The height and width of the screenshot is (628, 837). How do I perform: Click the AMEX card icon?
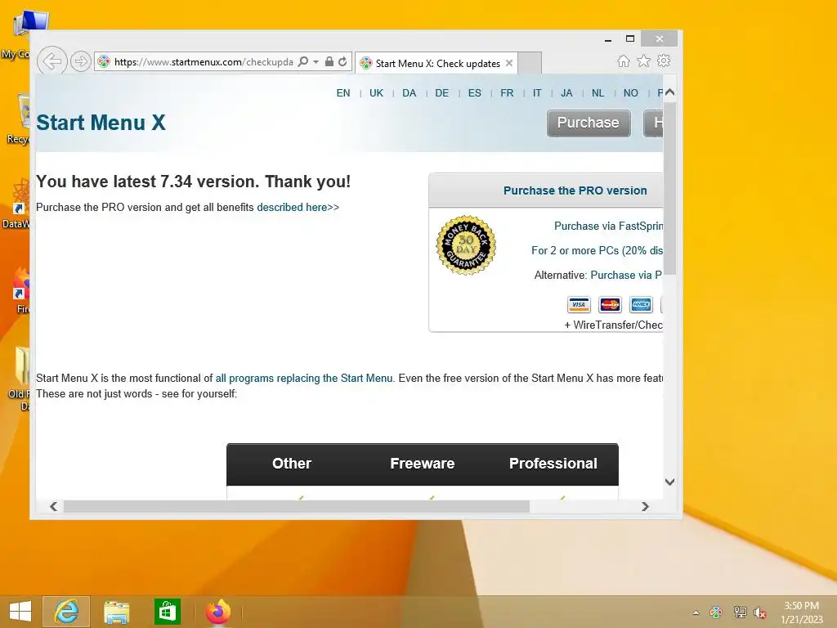641,305
